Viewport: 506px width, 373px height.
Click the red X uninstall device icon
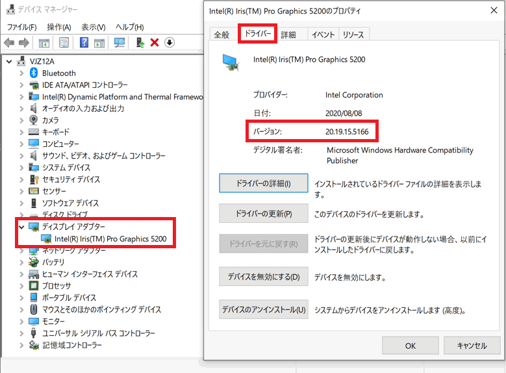click(155, 43)
